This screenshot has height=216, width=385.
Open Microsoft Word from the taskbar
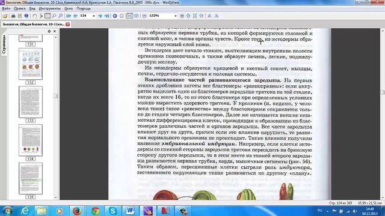tap(130, 211)
